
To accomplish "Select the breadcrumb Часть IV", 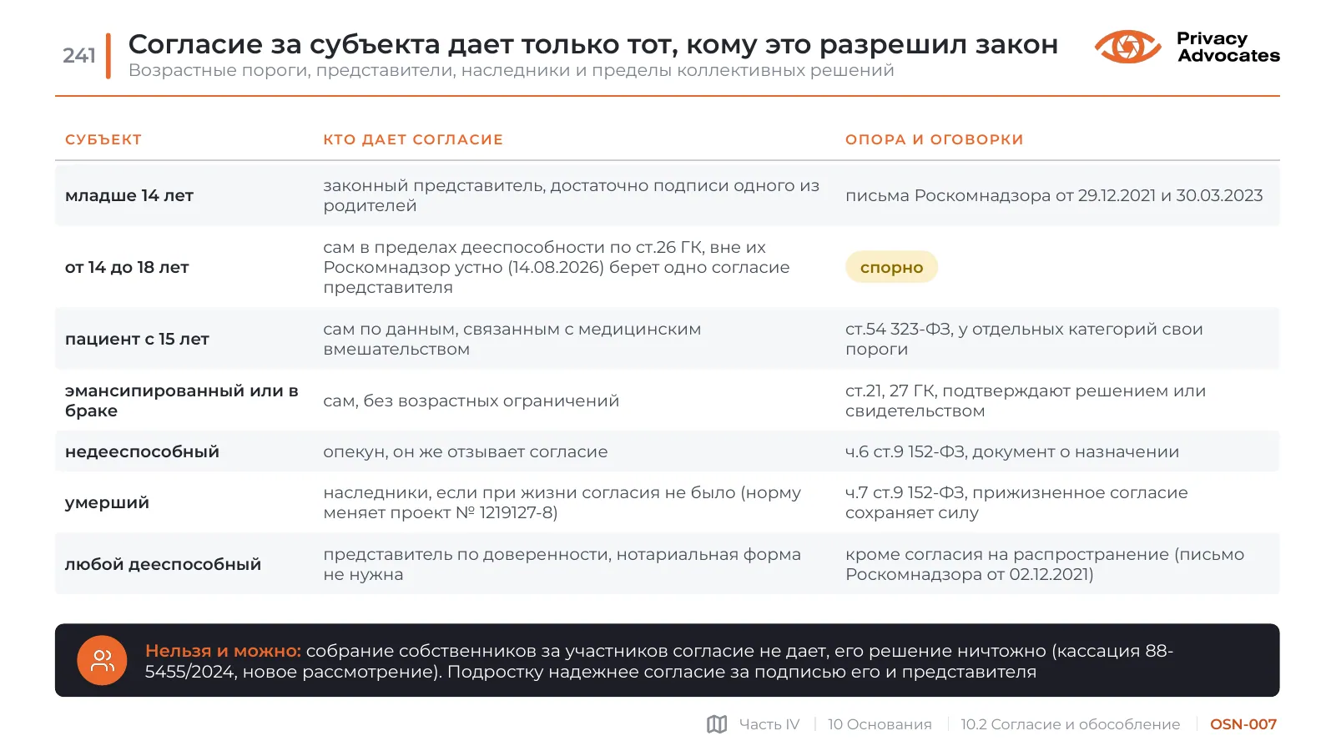I will click(769, 724).
